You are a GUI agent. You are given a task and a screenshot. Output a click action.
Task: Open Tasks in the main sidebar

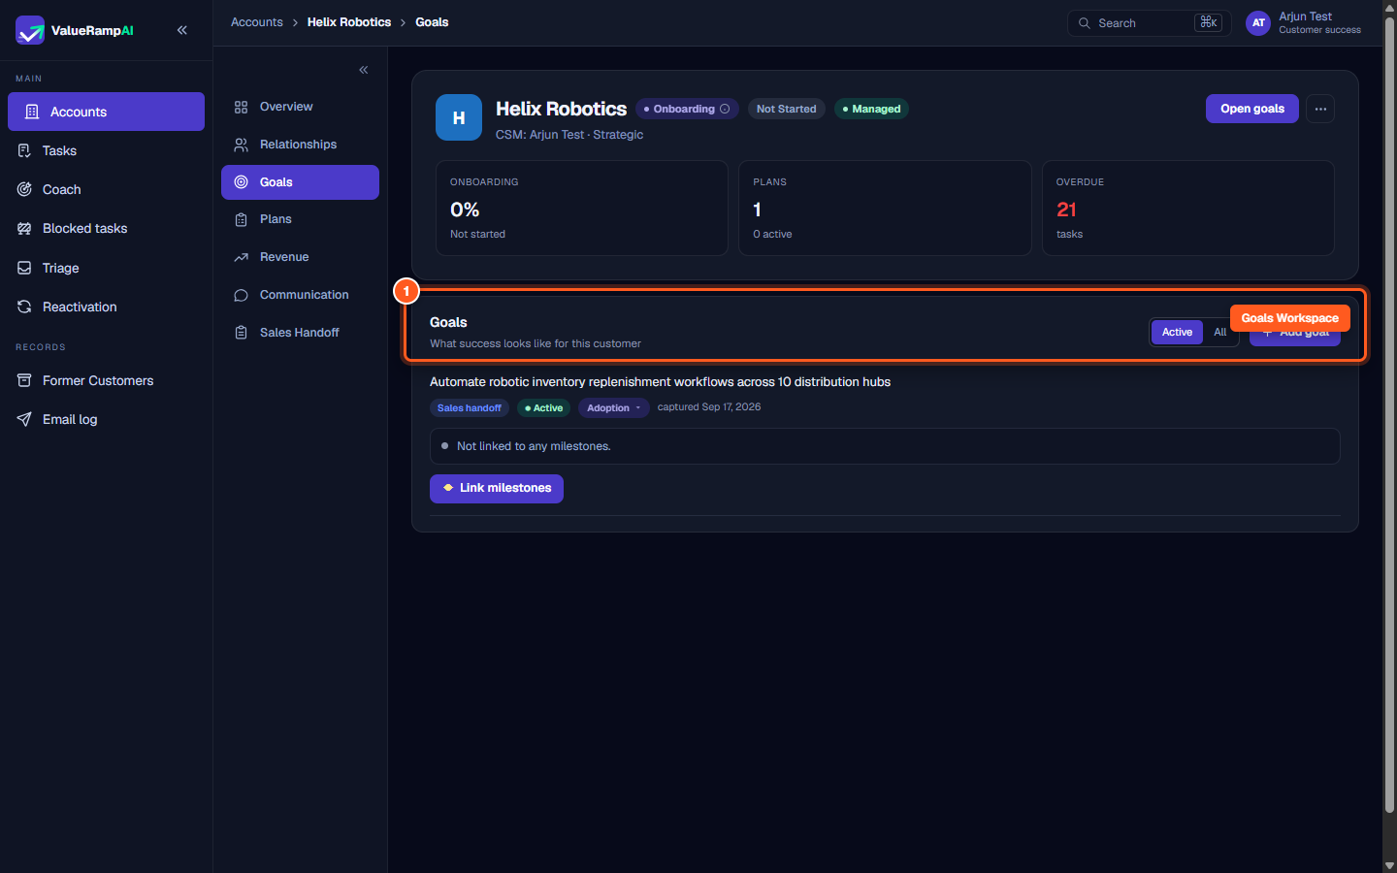[106, 150]
